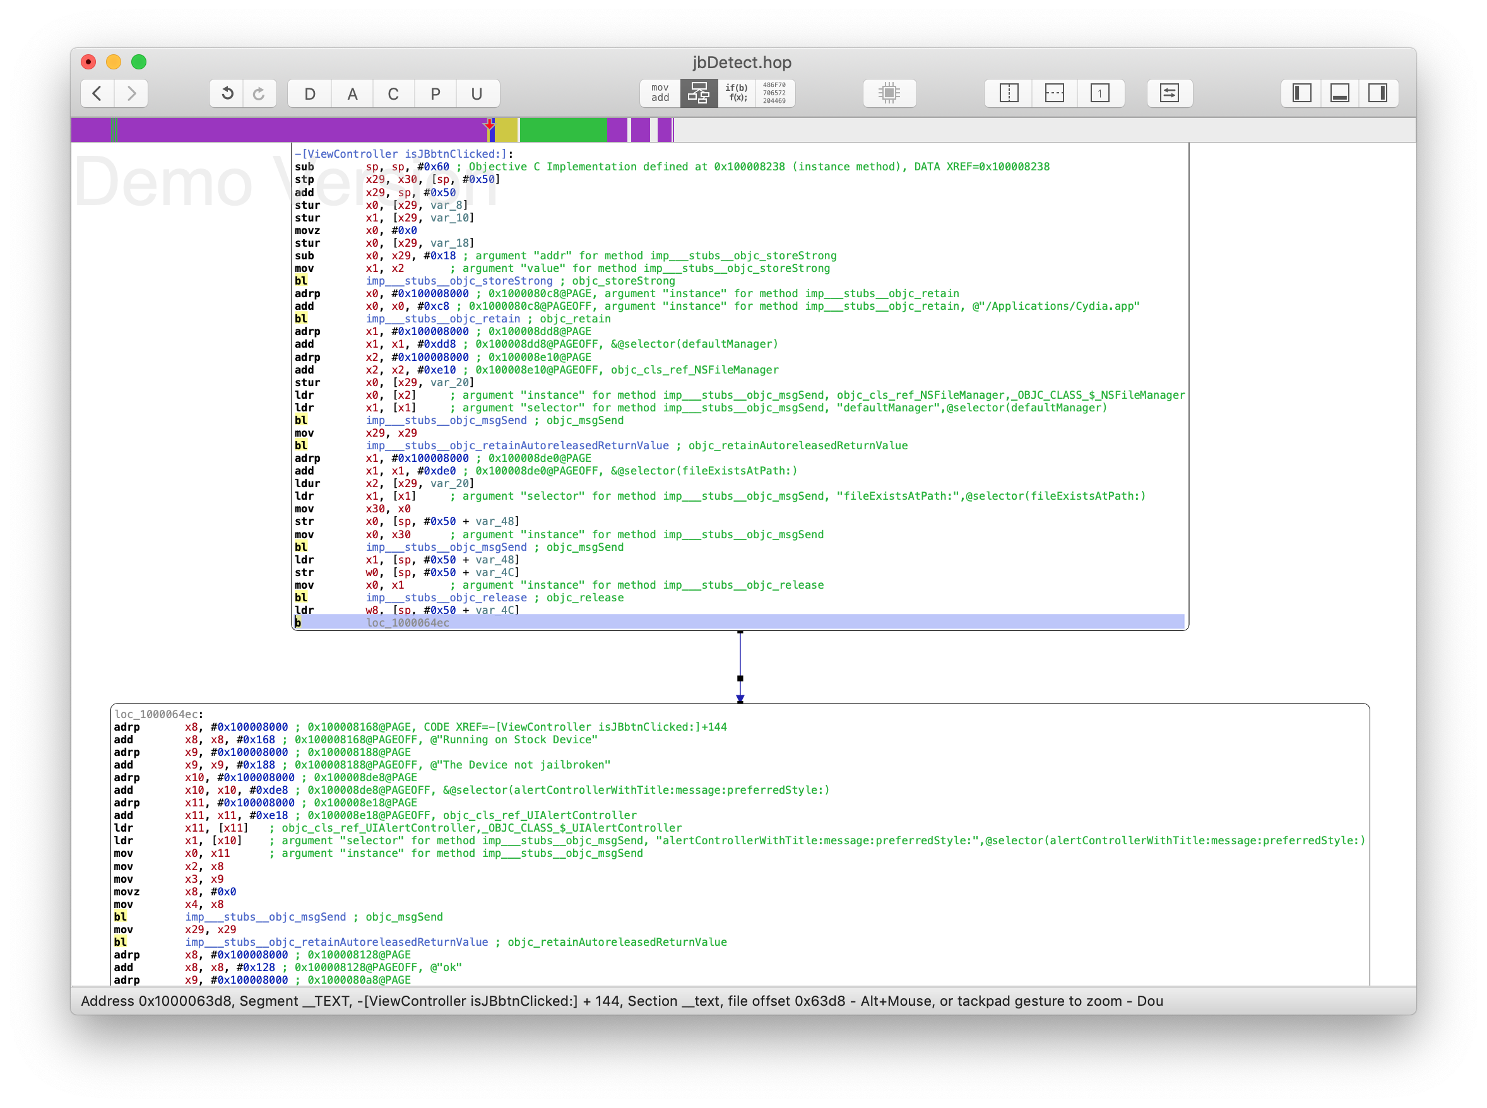Click imp___stubs__objc_retainAutoreleasedReturnValue in top block

[x=517, y=445]
